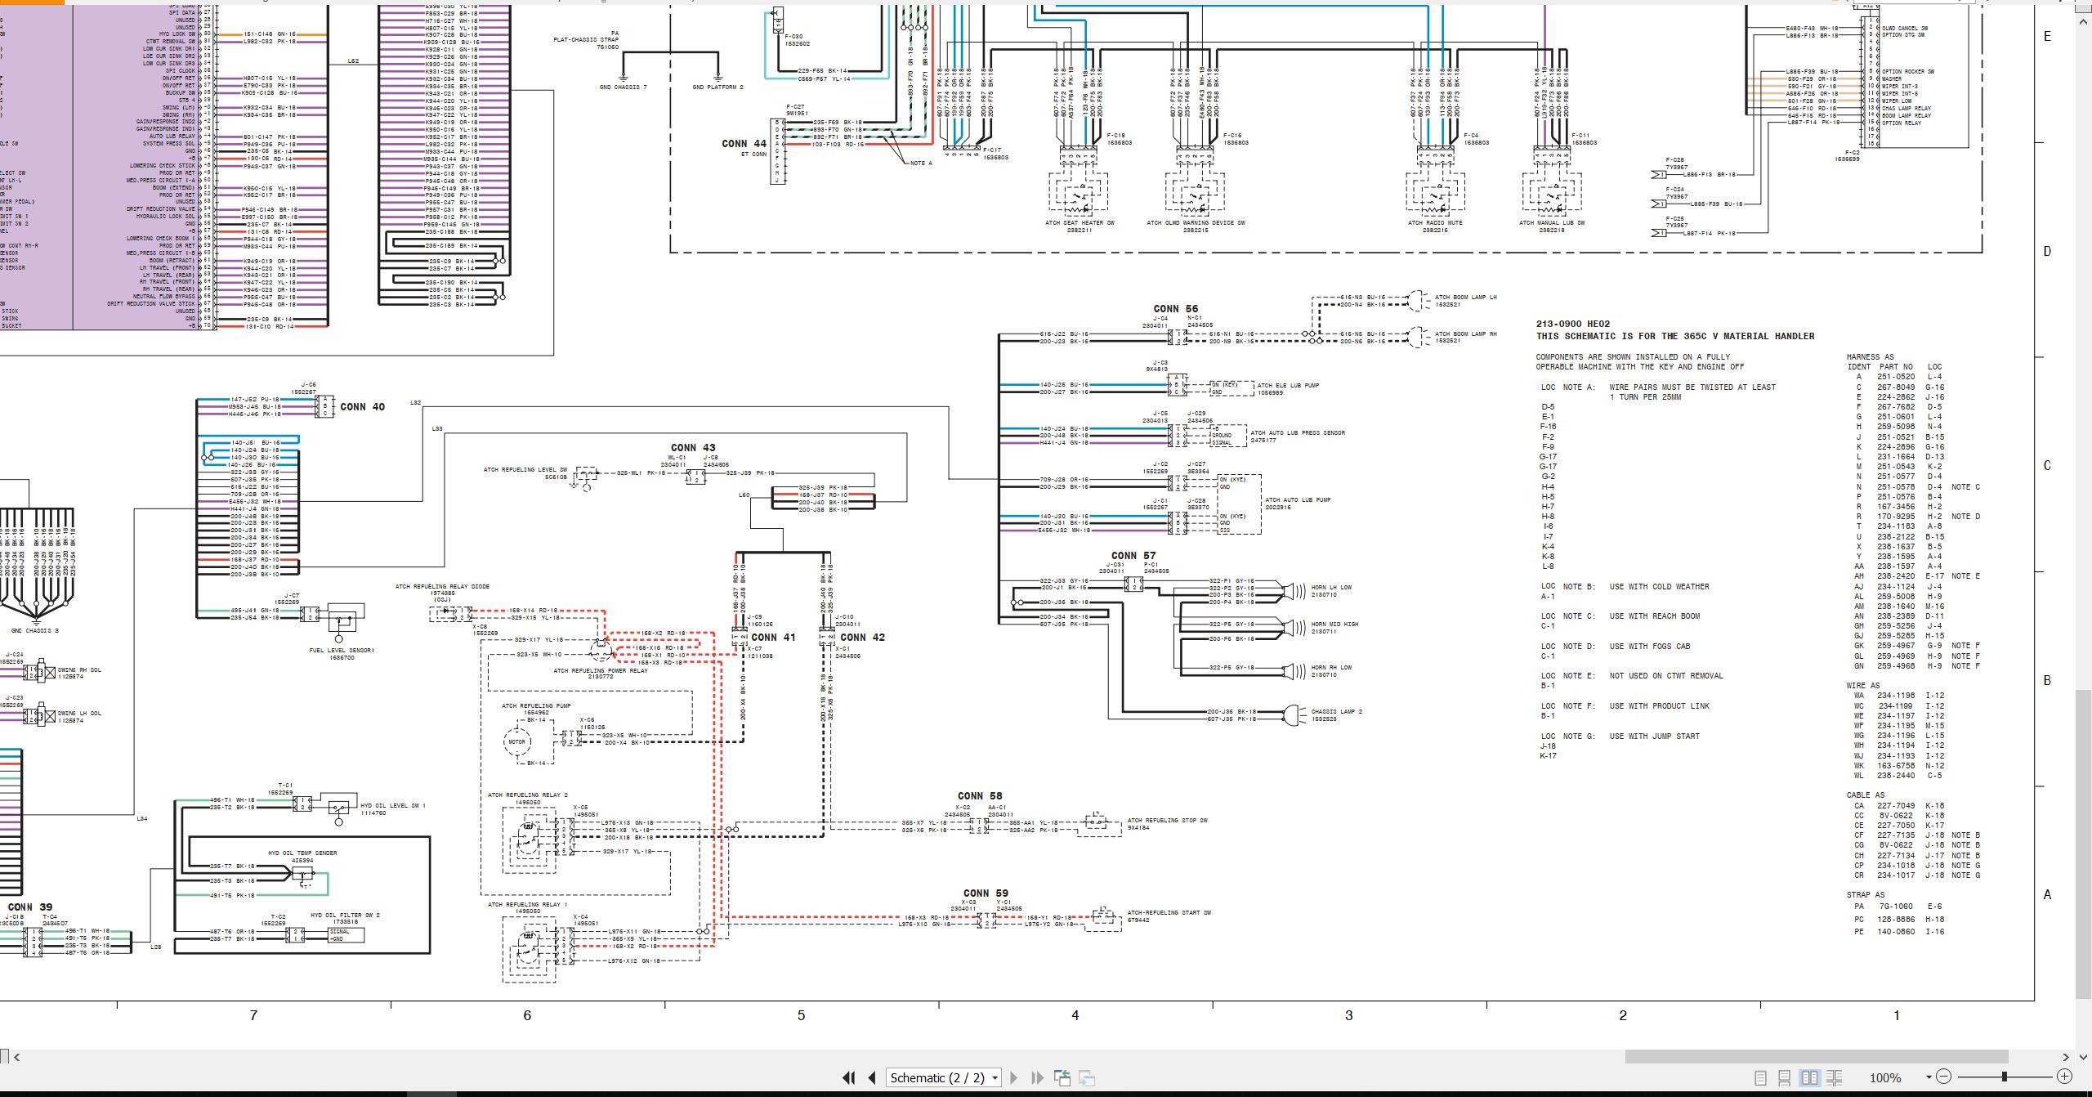Click the previous view navigation icon

tap(1062, 1077)
